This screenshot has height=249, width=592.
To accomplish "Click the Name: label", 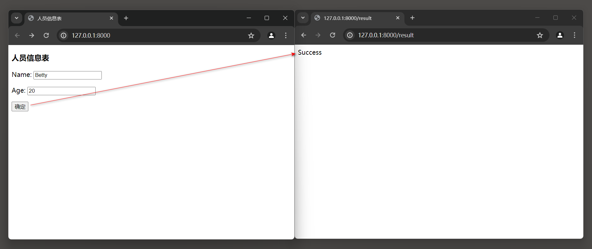I will 22,75.
